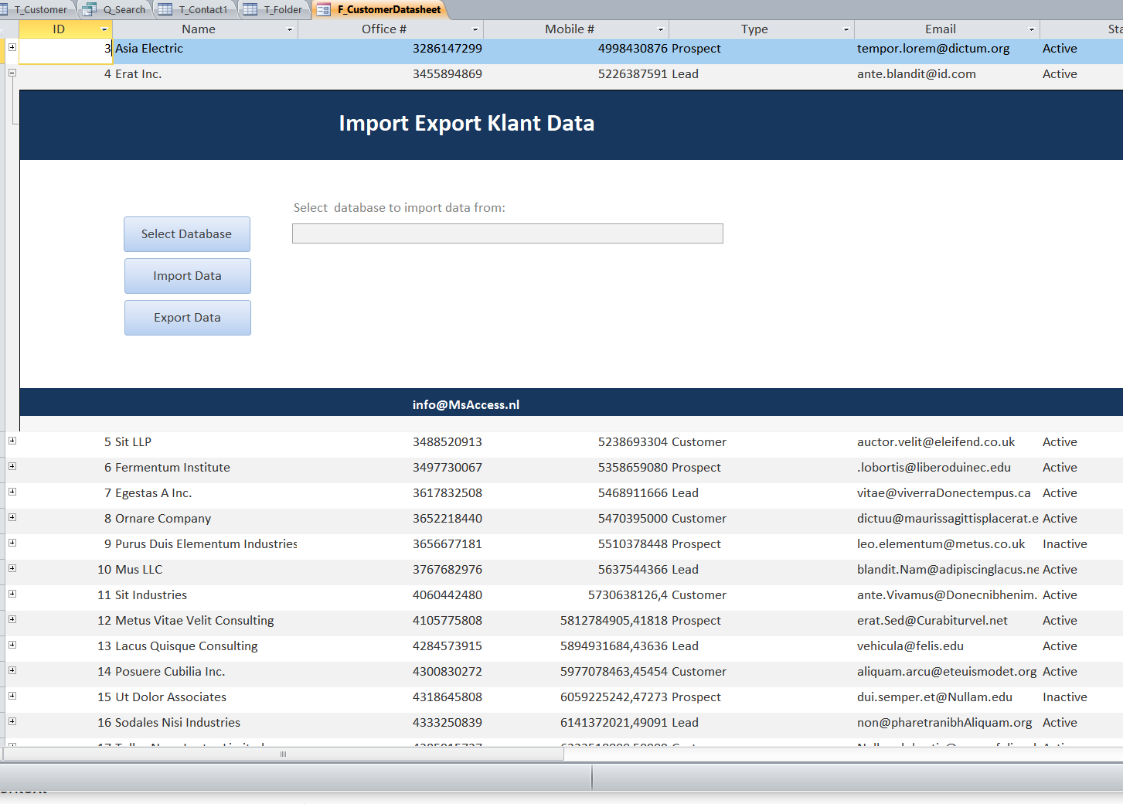Screen dimensions: 1123x804
Task: Select the T_Contact1 table tab
Action: click(202, 10)
